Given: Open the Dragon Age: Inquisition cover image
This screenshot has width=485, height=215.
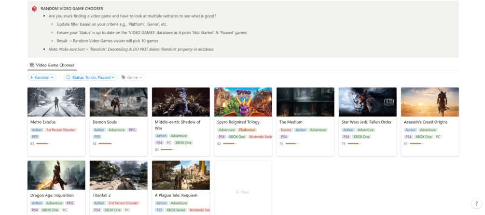Looking at the screenshot, I should 56,175.
